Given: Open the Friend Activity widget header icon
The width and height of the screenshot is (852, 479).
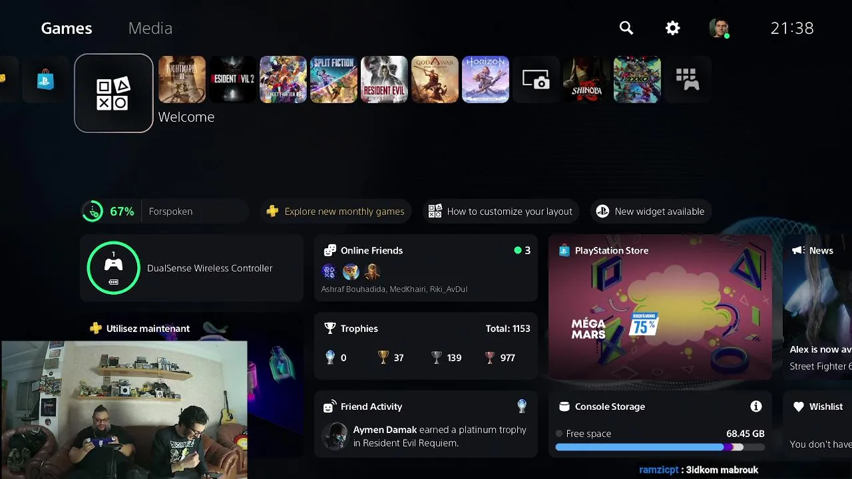Looking at the screenshot, I should [x=329, y=406].
